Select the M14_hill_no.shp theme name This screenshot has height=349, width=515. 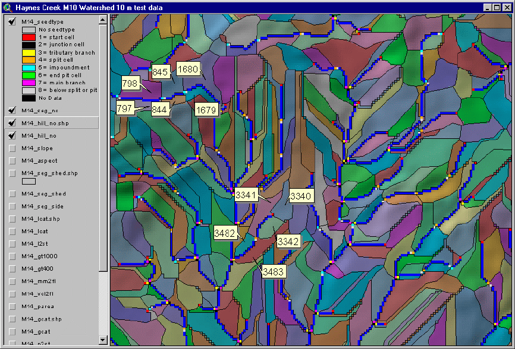(x=45, y=123)
